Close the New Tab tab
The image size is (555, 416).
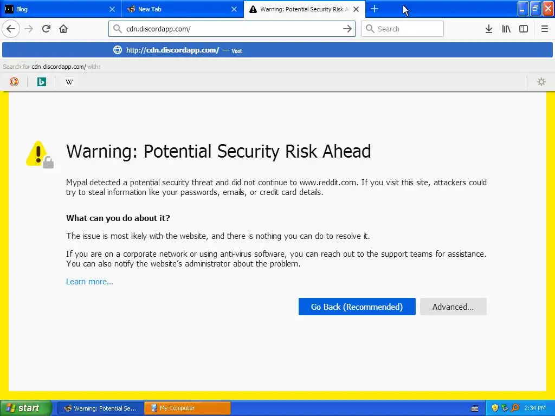click(x=234, y=9)
